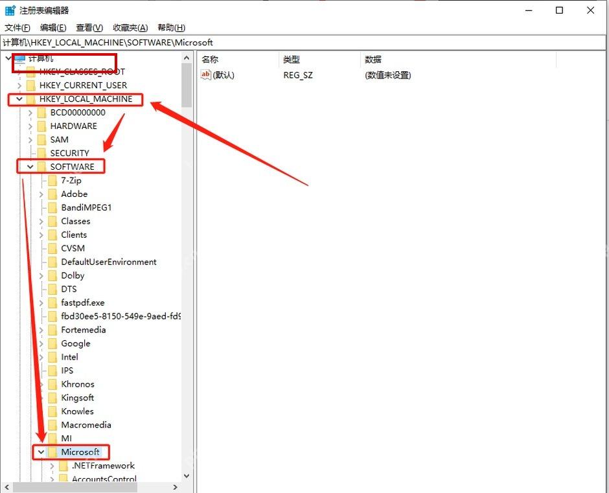Click the Google folder icon
Image resolution: width=609 pixels, height=493 pixels.
coord(52,343)
